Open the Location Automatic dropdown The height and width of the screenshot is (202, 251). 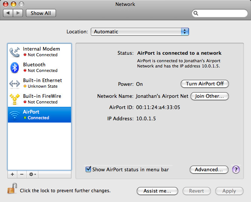pos(140,31)
